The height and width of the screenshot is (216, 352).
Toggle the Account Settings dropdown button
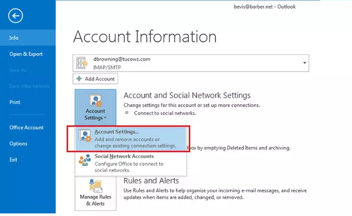pos(95,107)
